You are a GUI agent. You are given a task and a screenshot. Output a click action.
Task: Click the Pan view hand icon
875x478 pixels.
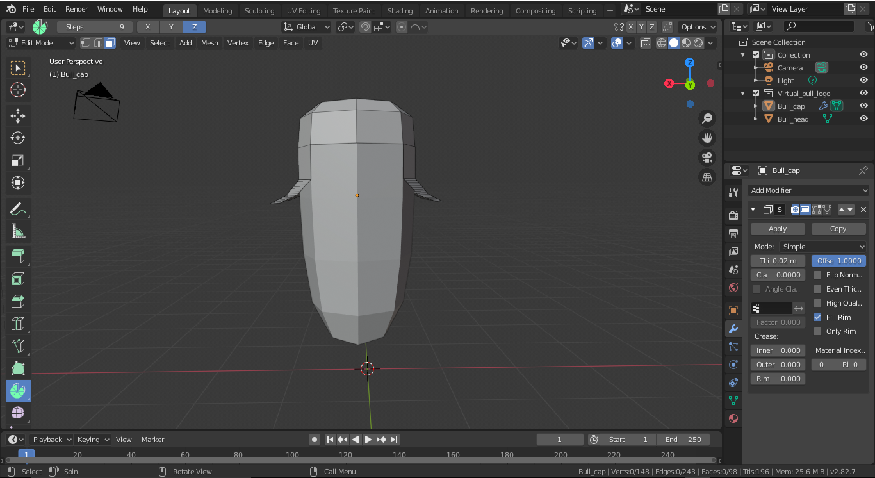707,138
